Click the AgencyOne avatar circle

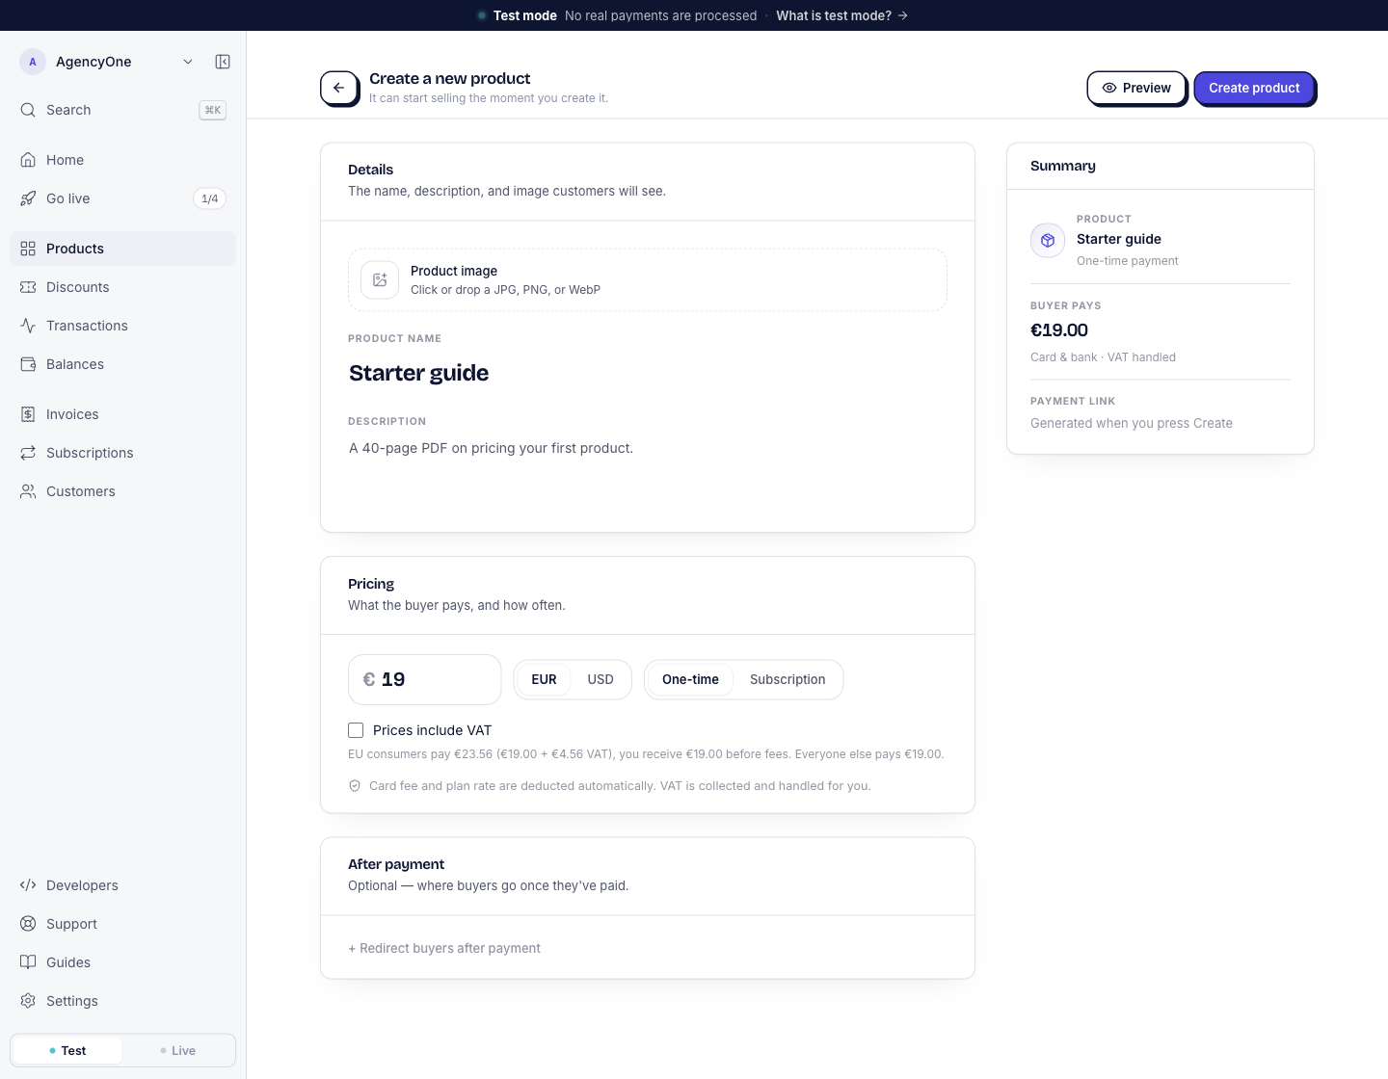(x=33, y=62)
